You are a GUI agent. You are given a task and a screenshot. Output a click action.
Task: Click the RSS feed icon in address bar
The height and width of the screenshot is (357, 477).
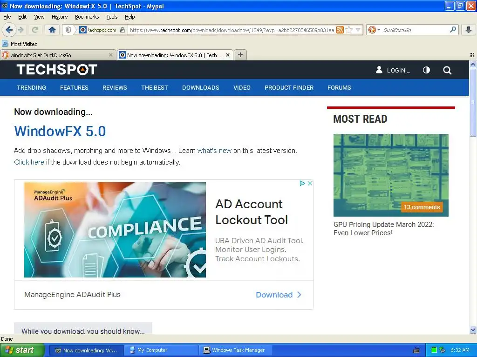tap(340, 30)
